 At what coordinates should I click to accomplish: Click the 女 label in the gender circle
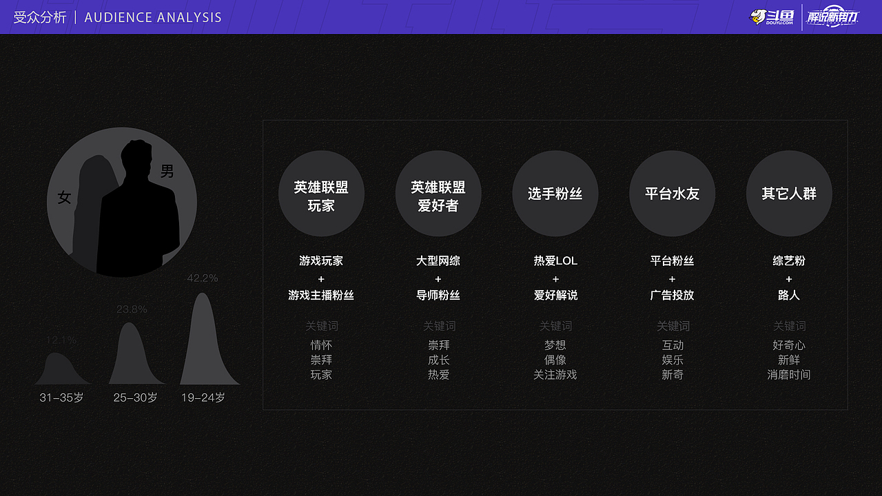coord(64,198)
